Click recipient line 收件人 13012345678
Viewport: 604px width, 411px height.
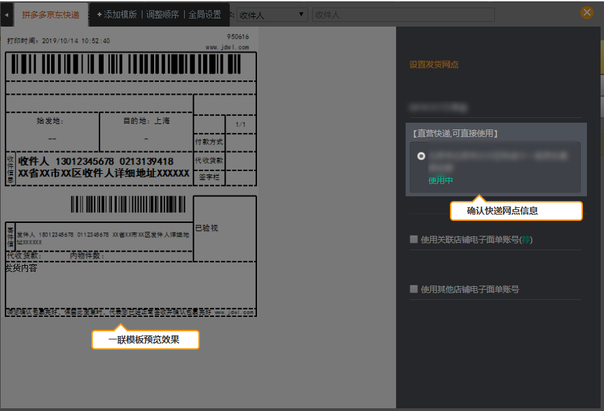pyautogui.click(x=96, y=162)
